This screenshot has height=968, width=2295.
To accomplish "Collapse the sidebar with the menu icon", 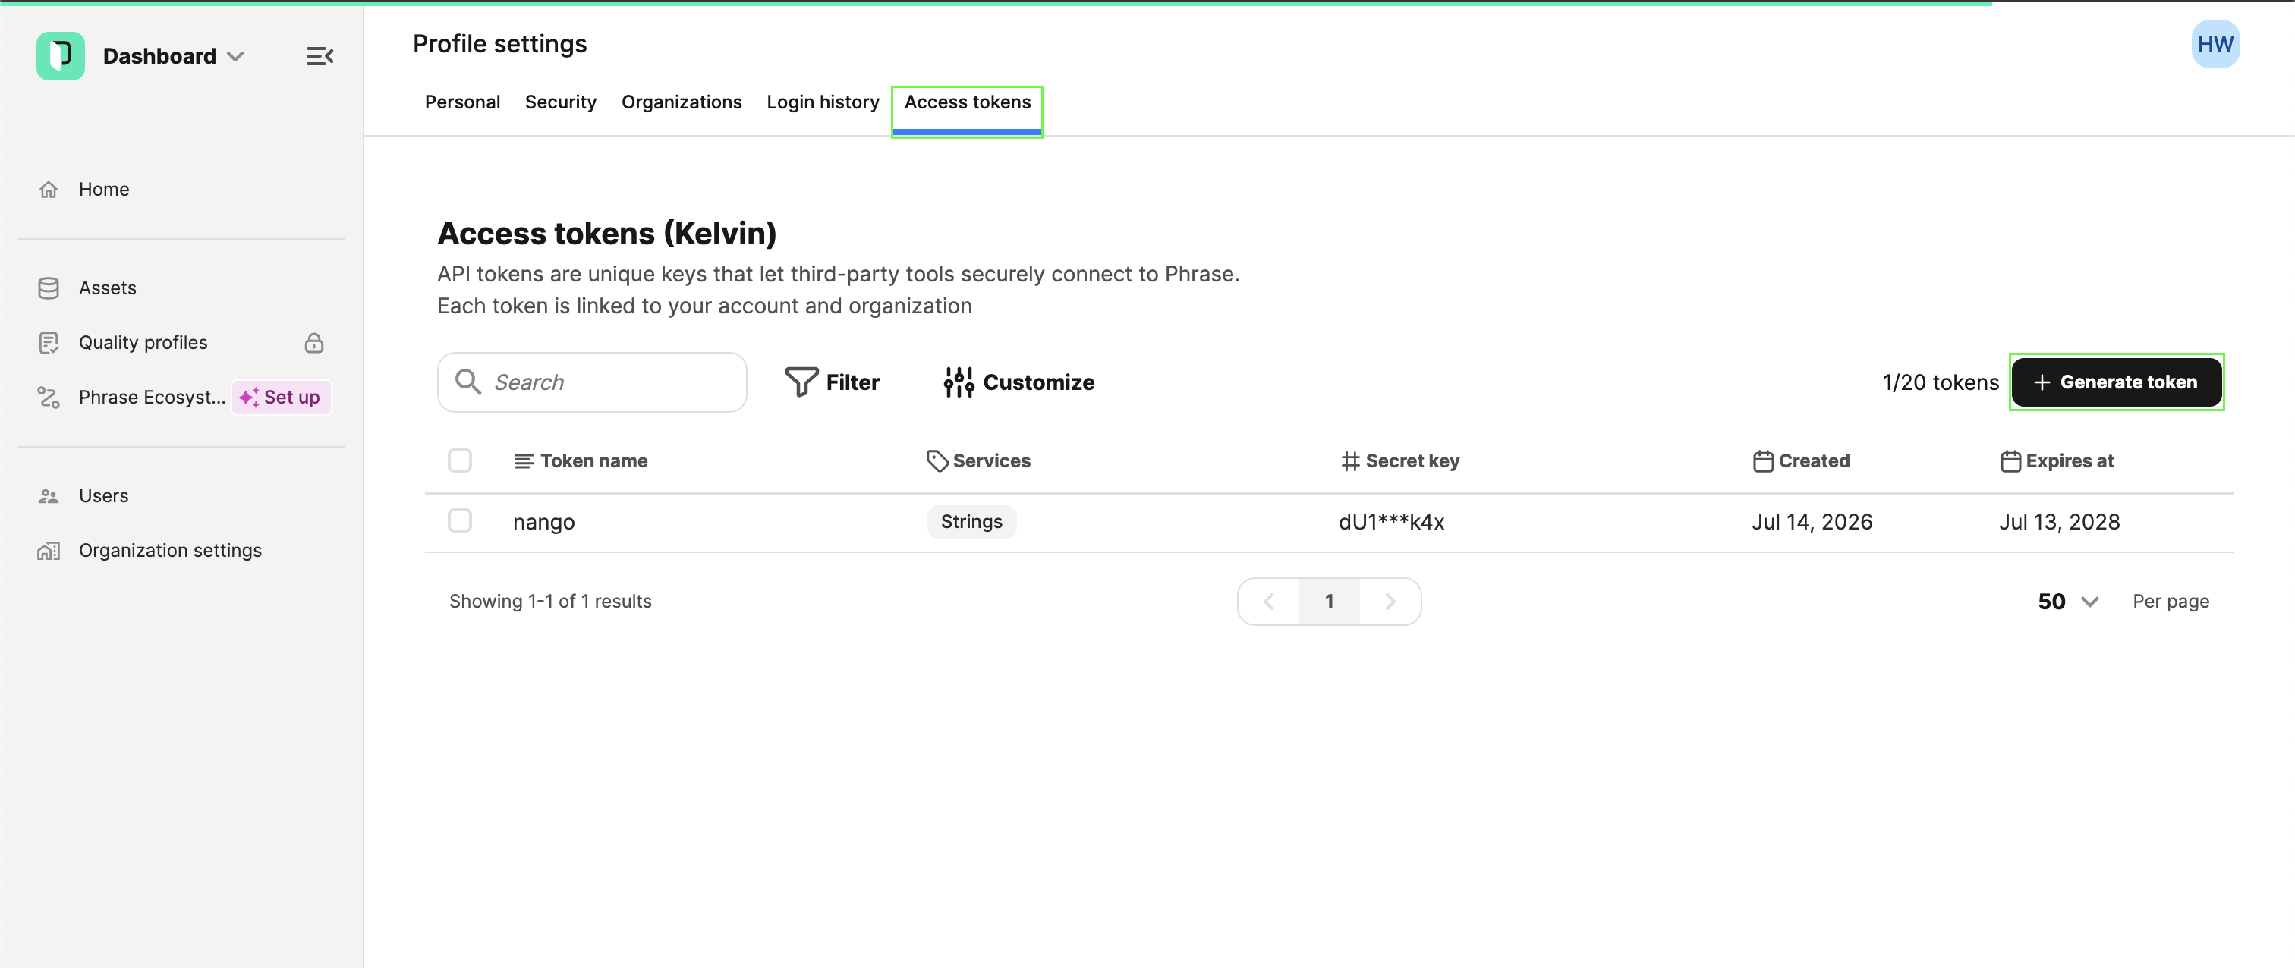I will click(x=320, y=56).
